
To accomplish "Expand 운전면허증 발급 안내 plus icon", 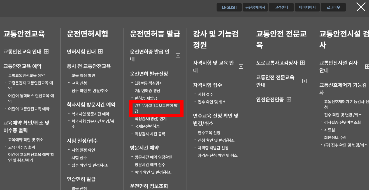I will [178, 55].
